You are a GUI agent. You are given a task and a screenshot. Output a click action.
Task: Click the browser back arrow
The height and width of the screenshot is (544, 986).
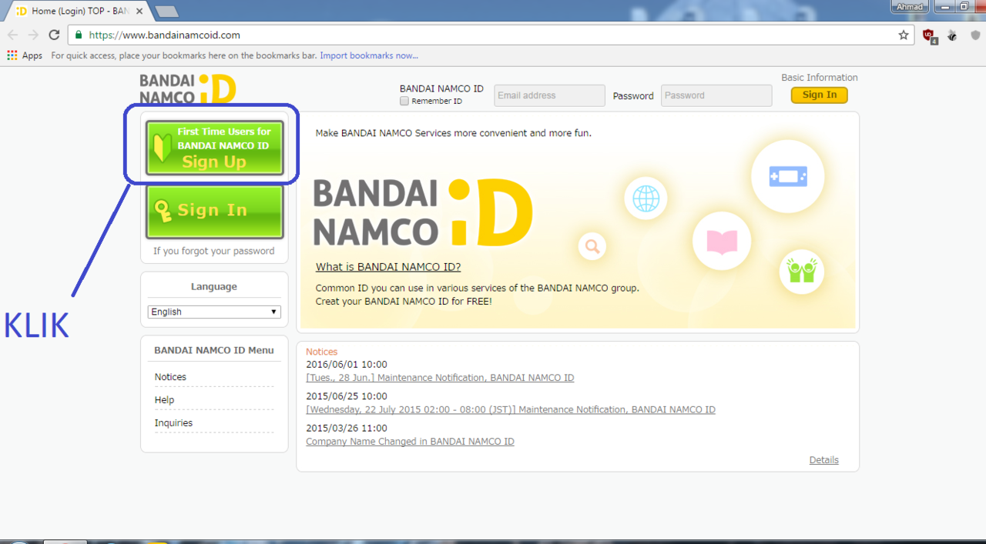(12, 35)
